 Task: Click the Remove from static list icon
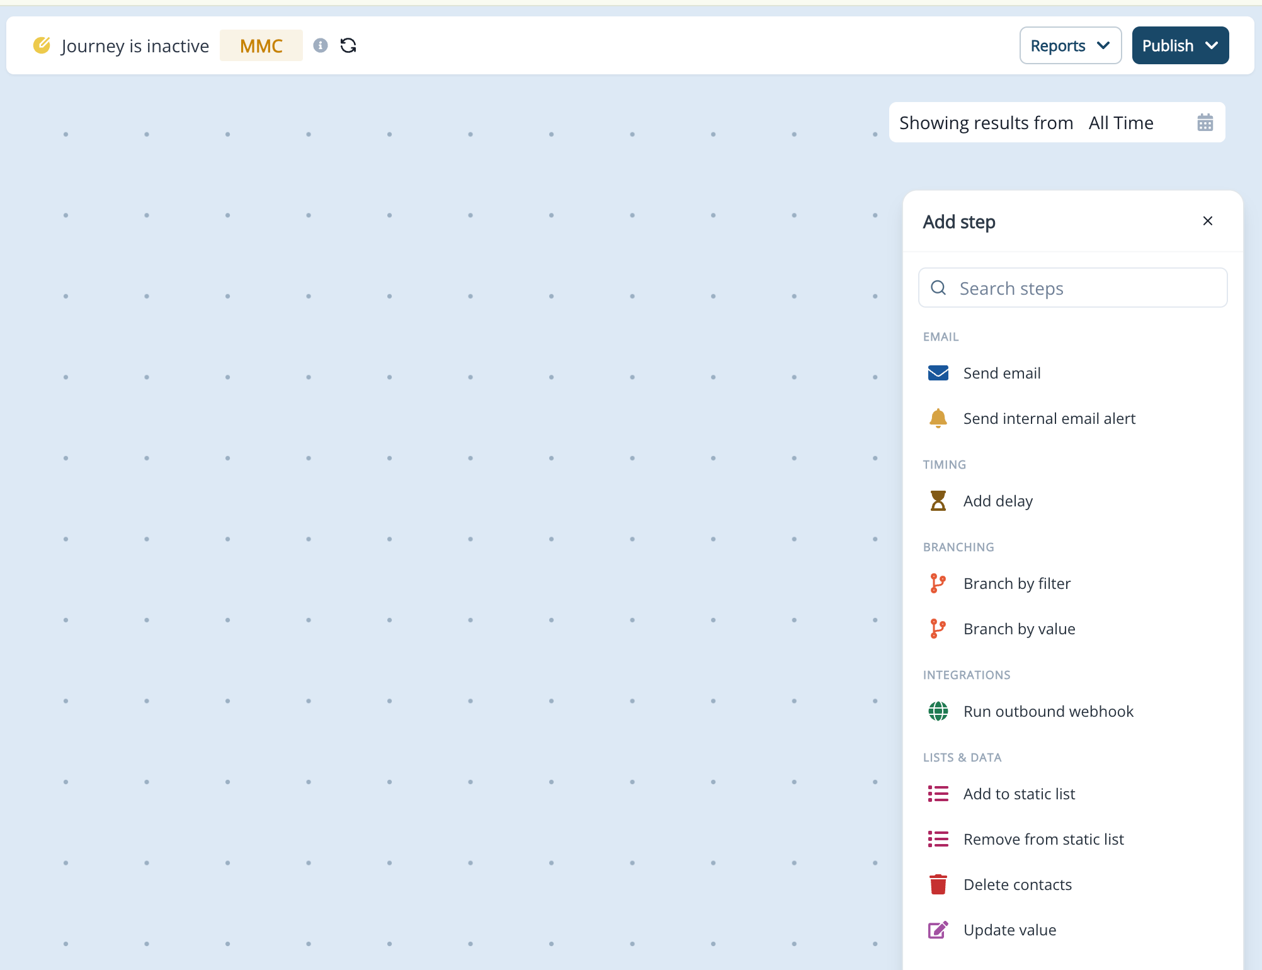click(938, 839)
